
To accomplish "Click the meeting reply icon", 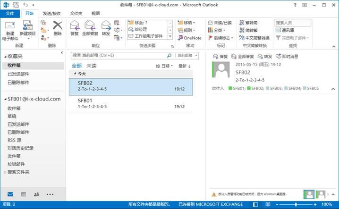I will coord(117,23).
